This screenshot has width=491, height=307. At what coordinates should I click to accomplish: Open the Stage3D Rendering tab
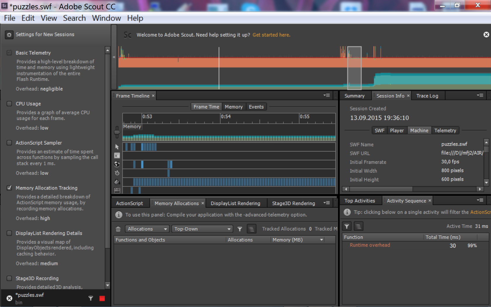(x=294, y=203)
